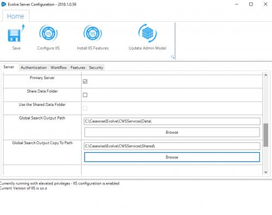The height and width of the screenshot is (215, 272).
Task: Click the Global Search Output Path text field
Action: (x=172, y=121)
